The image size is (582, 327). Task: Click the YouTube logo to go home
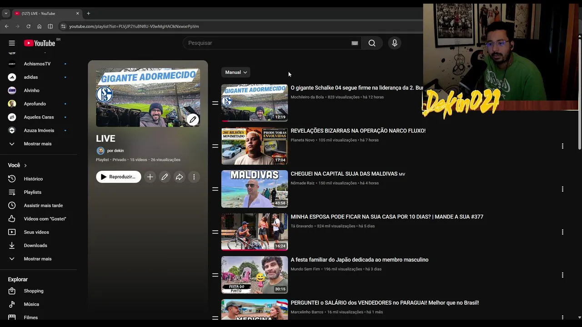(40, 43)
